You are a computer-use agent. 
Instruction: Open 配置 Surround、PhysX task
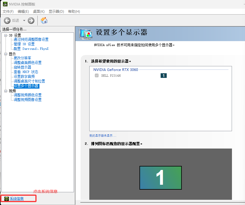[31, 49]
